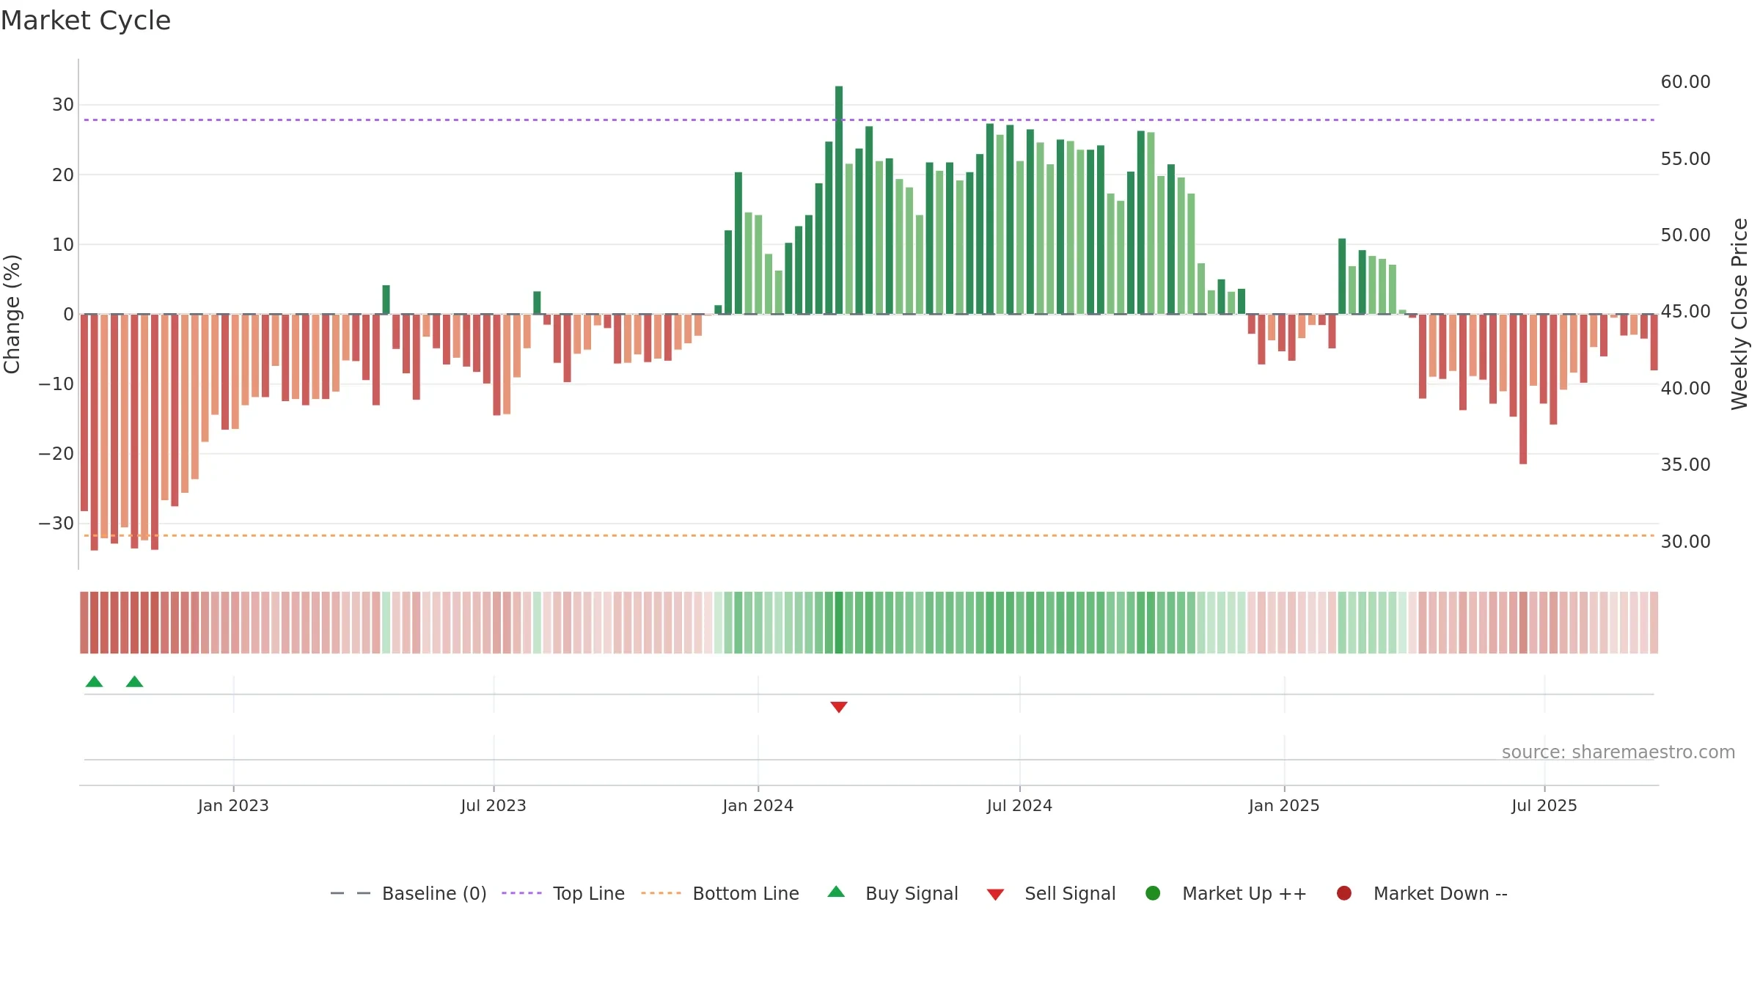Click the dark red heat strip start cell
Screen dimensions: 1760x990
[84, 623]
